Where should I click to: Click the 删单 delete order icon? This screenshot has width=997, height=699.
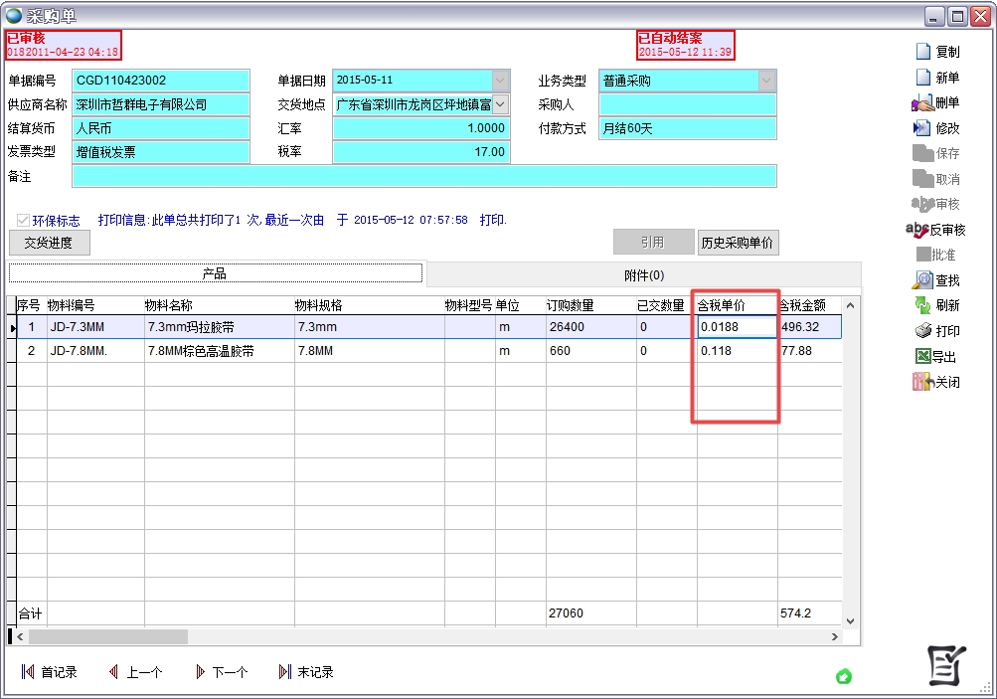tap(921, 102)
